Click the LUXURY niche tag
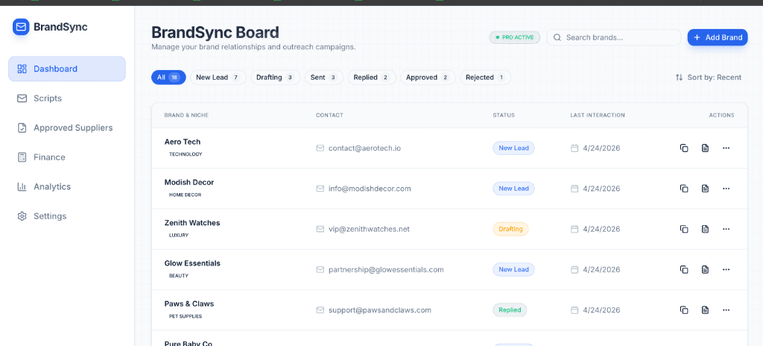Viewport: 763px width, 346px height. pyautogui.click(x=179, y=235)
